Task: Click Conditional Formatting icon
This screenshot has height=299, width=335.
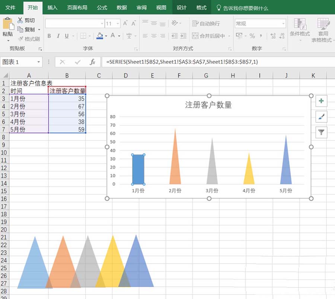Action: coord(300,24)
